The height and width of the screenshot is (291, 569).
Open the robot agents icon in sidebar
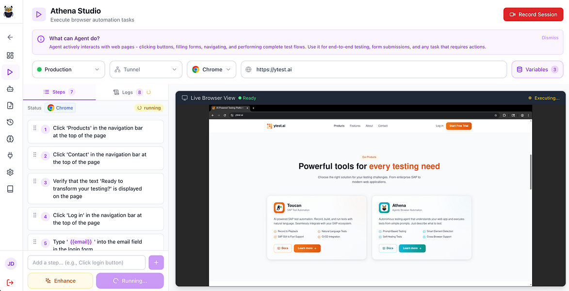tap(10, 89)
